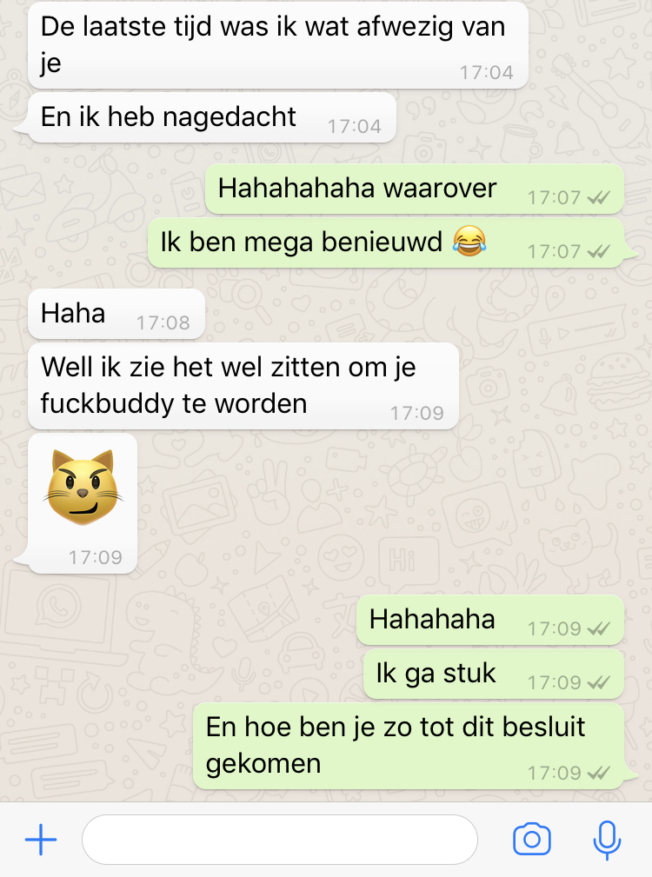Tap the smirking cat emoji sticker
This screenshot has height=877, width=652.
click(x=83, y=488)
